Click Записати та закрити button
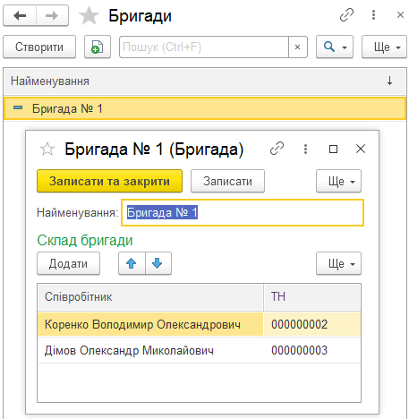 coord(109,181)
